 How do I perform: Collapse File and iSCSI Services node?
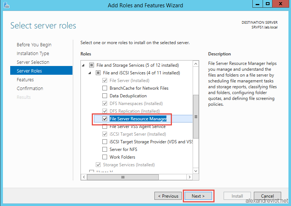[90, 73]
